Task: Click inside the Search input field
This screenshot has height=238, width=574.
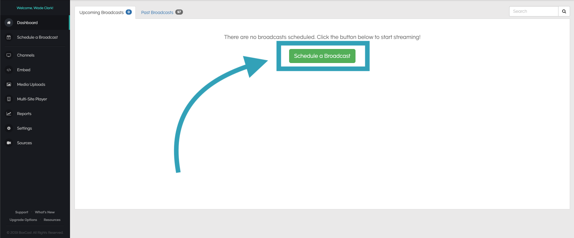Action: [x=534, y=11]
